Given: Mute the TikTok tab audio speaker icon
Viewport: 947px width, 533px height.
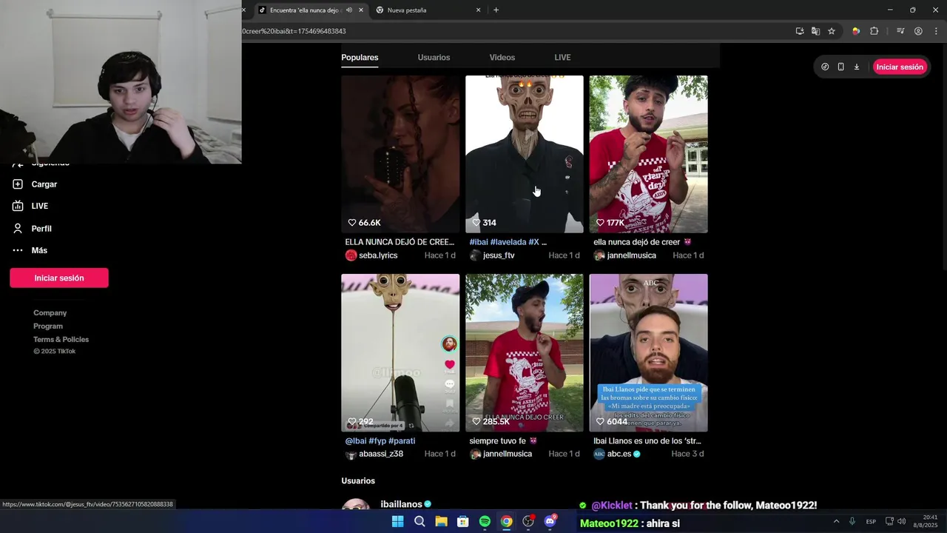Looking at the screenshot, I should [349, 10].
